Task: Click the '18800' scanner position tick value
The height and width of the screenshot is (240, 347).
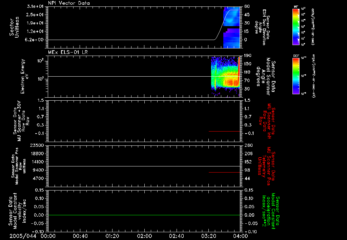Action: 37,154
